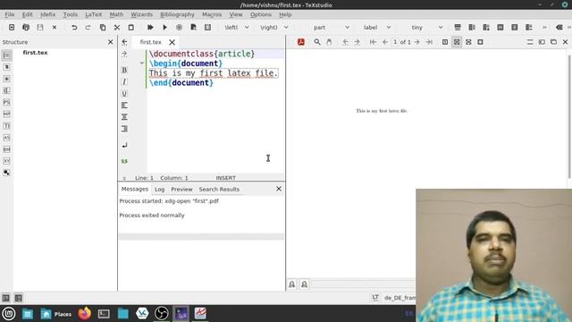The image size is (572, 322).
Task: Toggle the embedded viewer enlarge button
Action: 542,42
